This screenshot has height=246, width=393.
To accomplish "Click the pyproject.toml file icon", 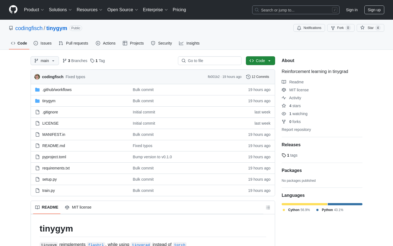I will click(37, 157).
